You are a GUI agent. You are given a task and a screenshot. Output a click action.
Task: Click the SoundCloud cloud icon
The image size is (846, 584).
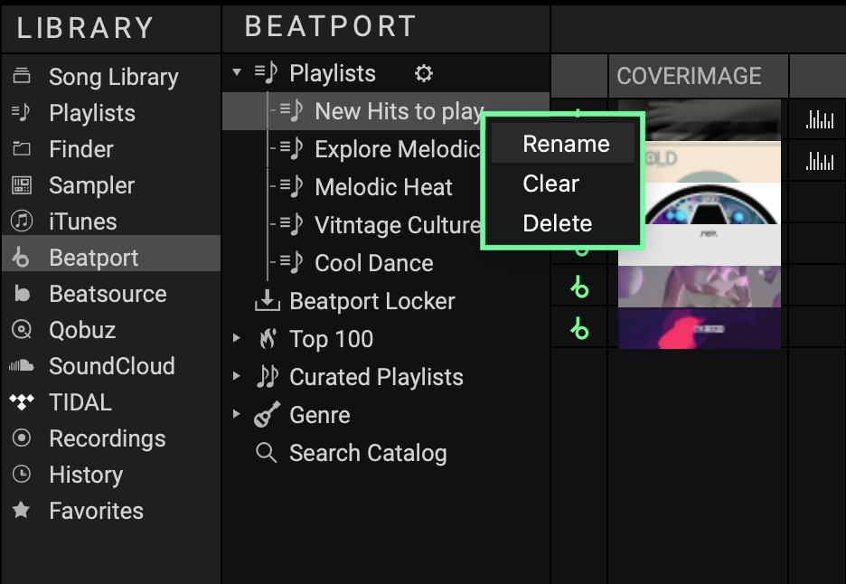pos(21,366)
